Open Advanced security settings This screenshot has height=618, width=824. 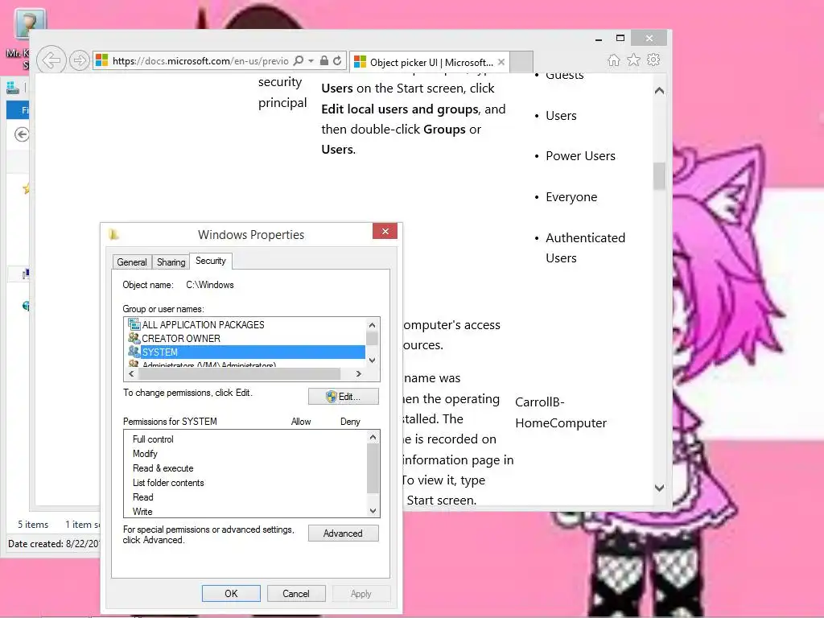pos(343,533)
